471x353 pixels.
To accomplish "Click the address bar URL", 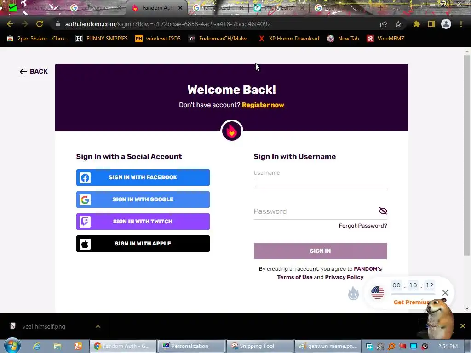I will click(x=168, y=24).
